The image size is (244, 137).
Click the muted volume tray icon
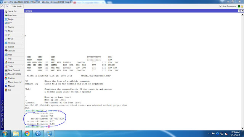coord(226,134)
